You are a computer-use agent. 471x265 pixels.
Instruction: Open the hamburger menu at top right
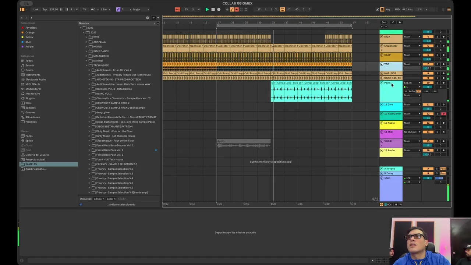[x=449, y=10]
